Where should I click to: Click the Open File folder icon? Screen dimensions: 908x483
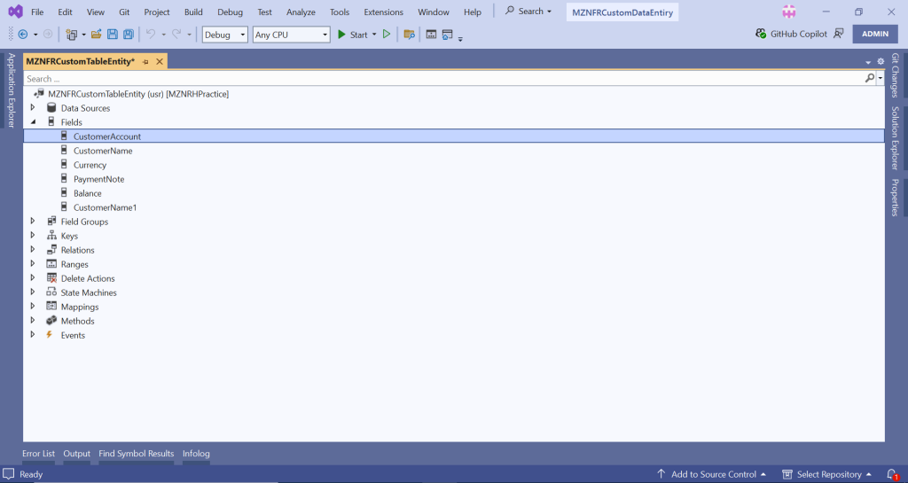pyautogui.click(x=96, y=35)
